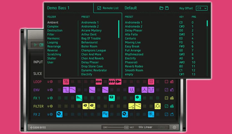Select the FX 1 gear step
The image size is (232, 134).
pos(138,98)
